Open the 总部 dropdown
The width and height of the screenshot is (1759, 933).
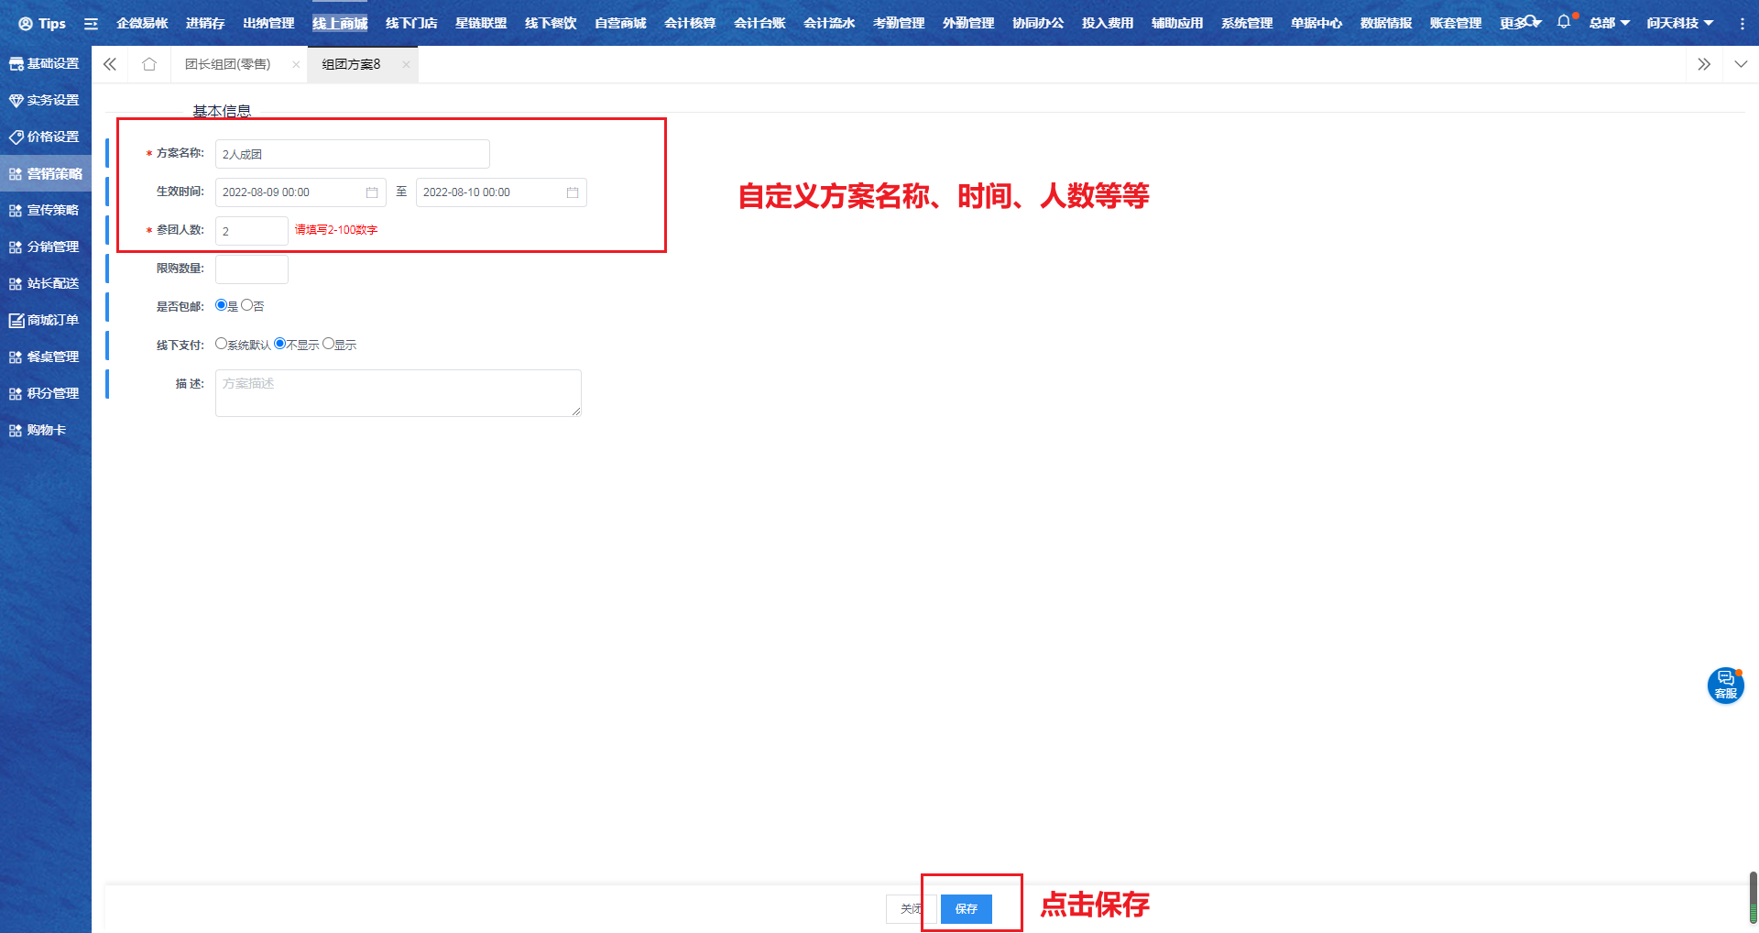[x=1609, y=22]
